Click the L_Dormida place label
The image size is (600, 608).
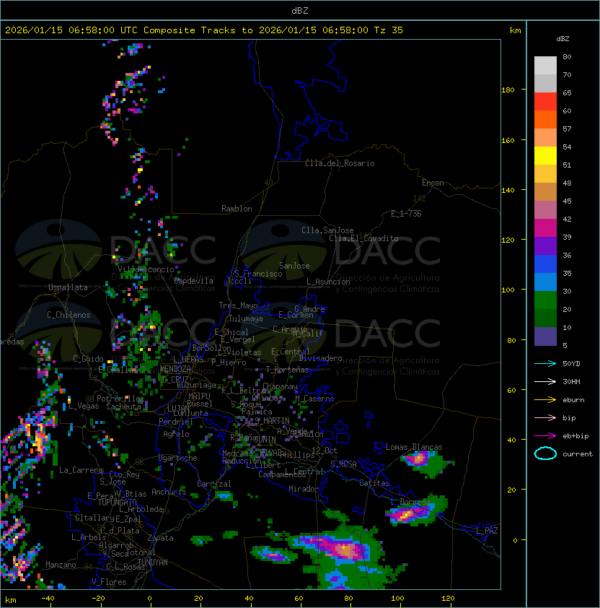point(410,502)
